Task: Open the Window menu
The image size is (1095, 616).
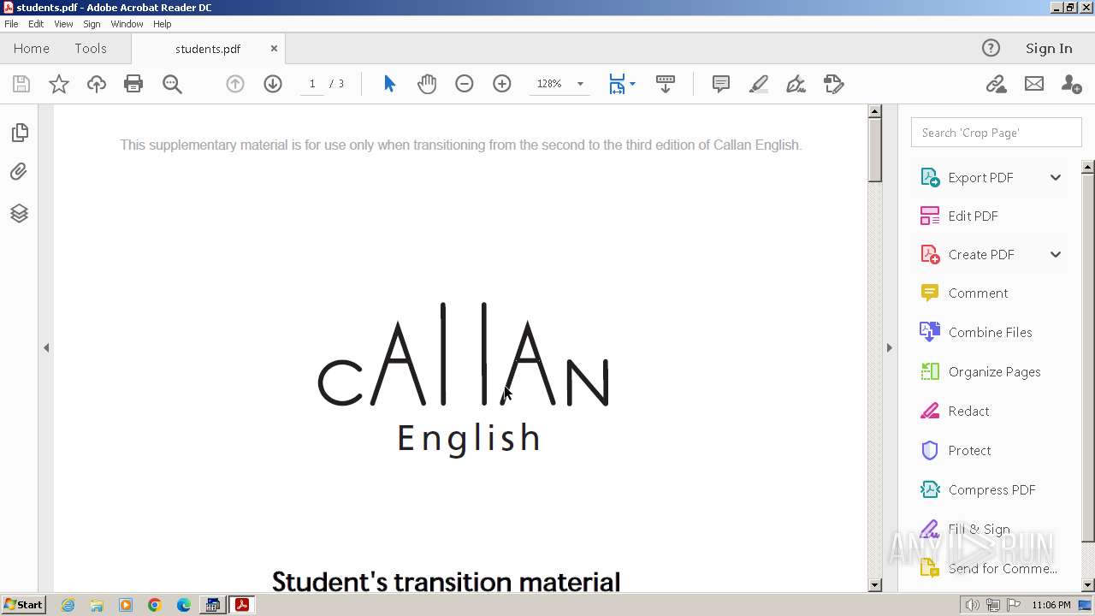Action: tap(127, 24)
